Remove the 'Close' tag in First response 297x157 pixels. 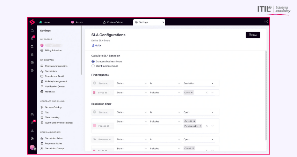192,92
